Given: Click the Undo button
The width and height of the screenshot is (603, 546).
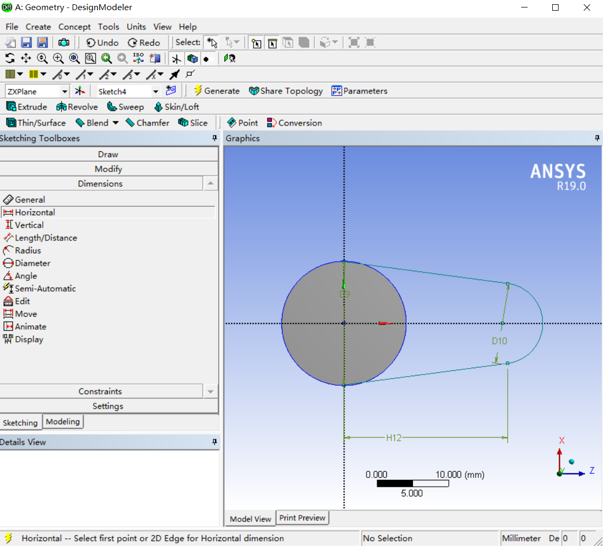Looking at the screenshot, I should point(102,43).
